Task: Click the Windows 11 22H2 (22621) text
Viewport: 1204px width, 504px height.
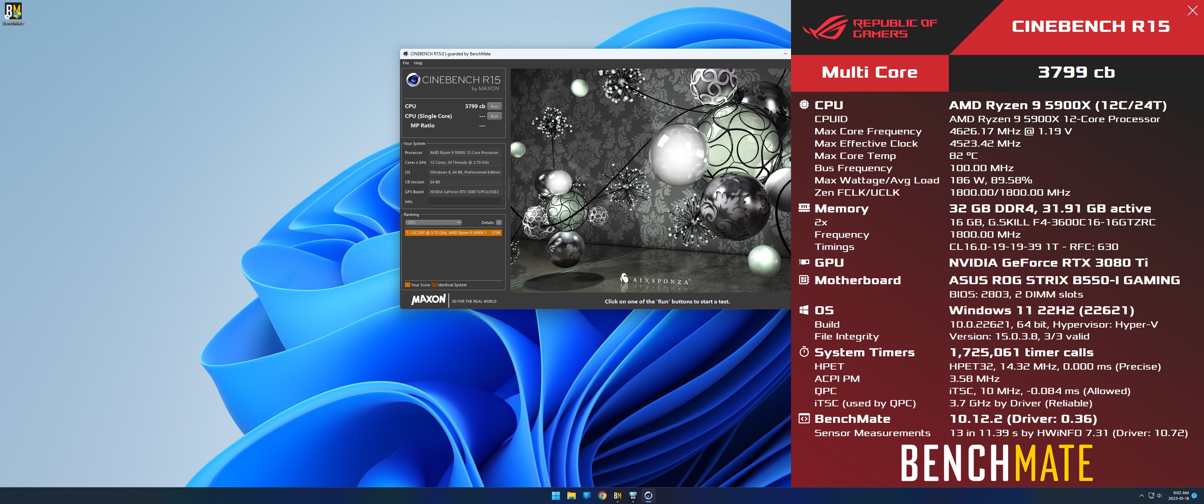Action: [x=1041, y=310]
